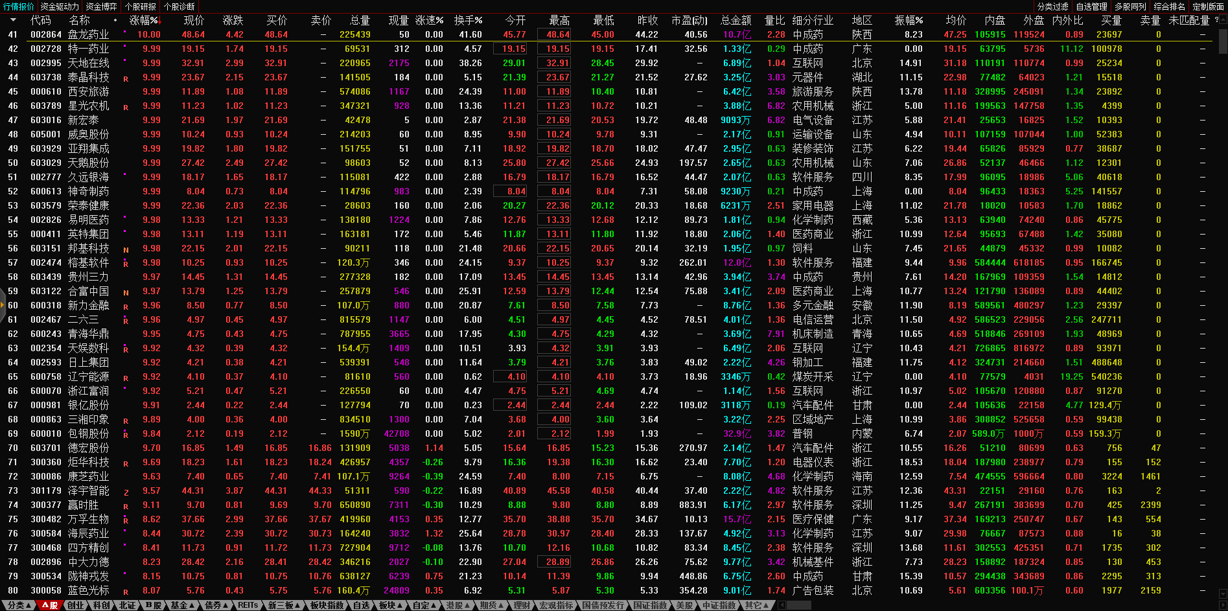Click the 分类过滤 button
This screenshot has height=611, width=1228.
(1052, 6)
